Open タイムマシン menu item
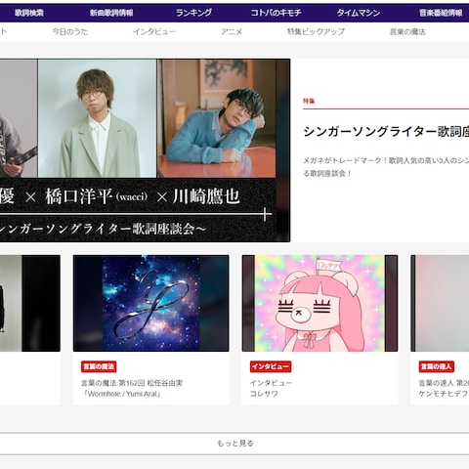This screenshot has width=469, height=469. pos(359,13)
